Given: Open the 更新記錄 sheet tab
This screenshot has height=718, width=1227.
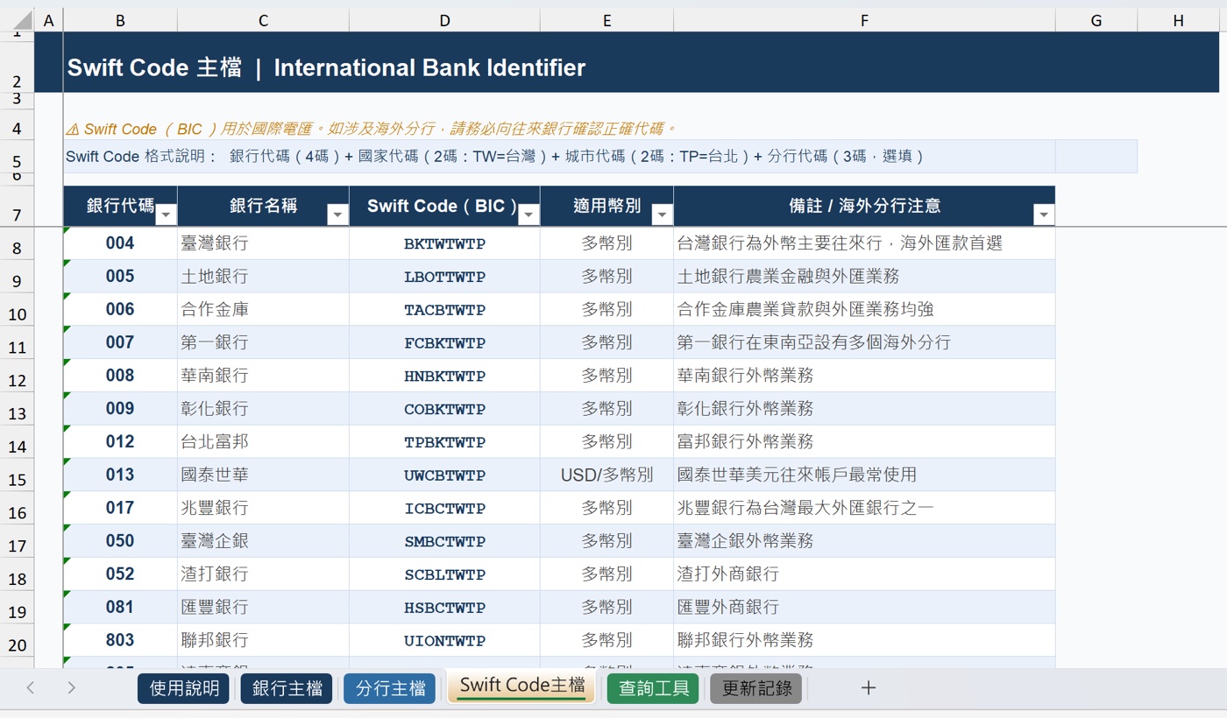Looking at the screenshot, I should click(755, 688).
